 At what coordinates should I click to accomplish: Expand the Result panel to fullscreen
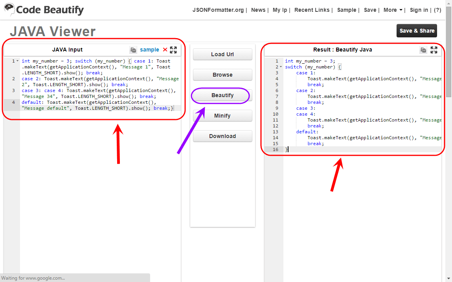(x=434, y=50)
